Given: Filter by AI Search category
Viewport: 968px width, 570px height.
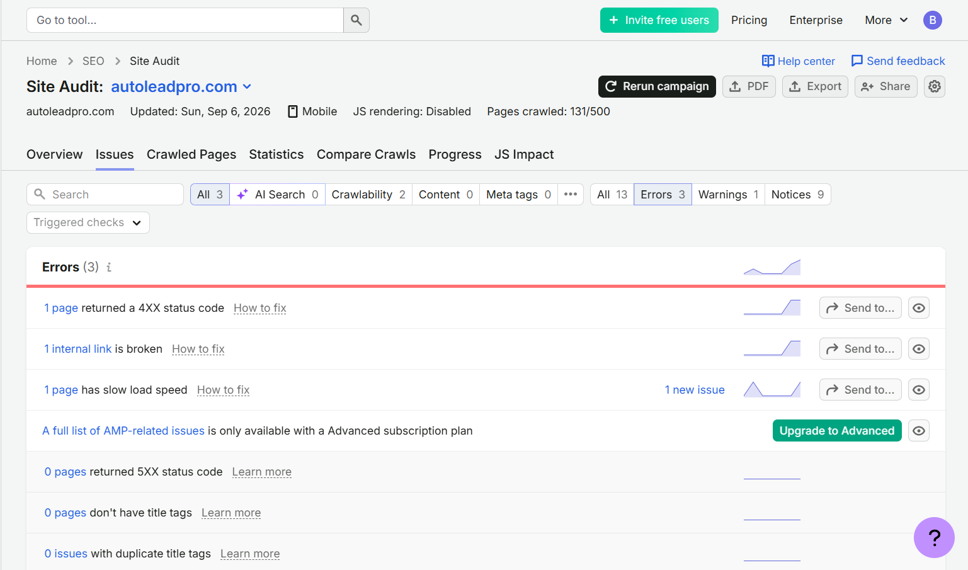Looking at the screenshot, I should 278,195.
